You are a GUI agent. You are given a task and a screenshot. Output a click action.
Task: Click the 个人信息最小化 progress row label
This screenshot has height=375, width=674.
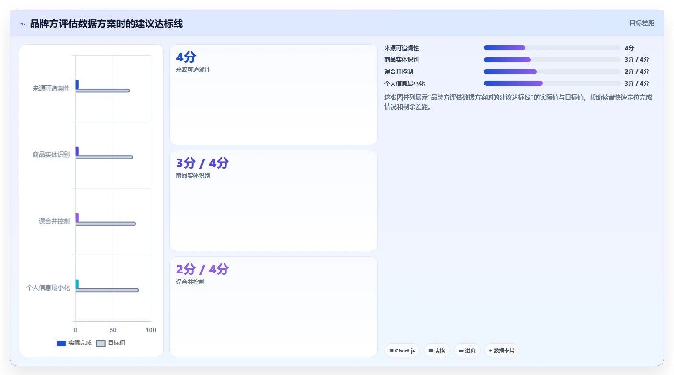coord(404,84)
